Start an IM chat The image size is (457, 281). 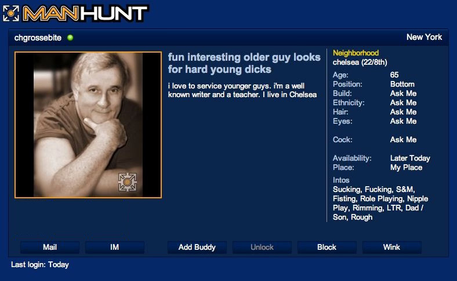(115, 247)
